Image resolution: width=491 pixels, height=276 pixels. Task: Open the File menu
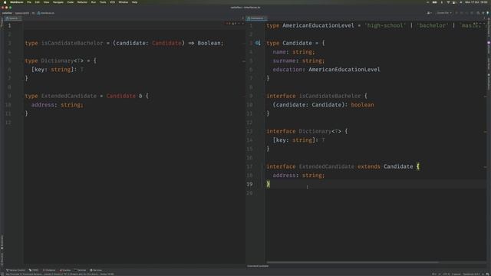pyautogui.click(x=29, y=2)
